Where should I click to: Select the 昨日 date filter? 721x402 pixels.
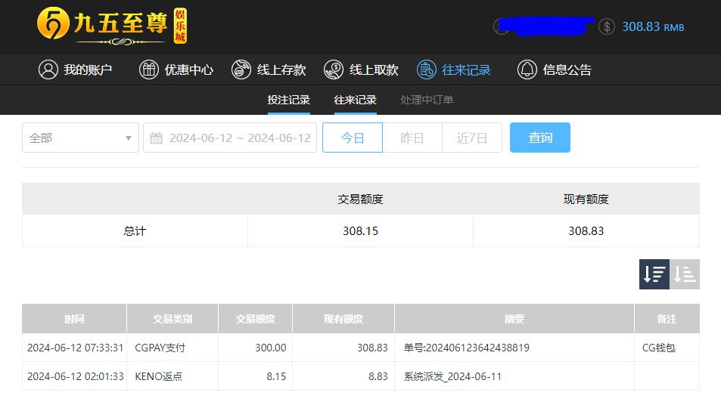[412, 138]
